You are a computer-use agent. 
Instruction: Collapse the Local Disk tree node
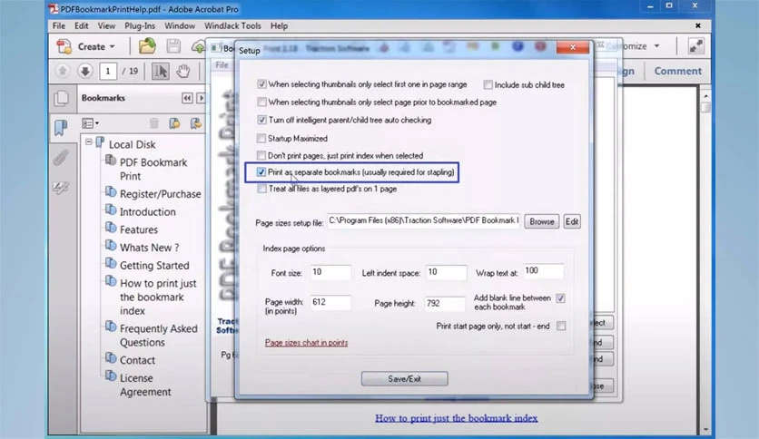click(x=89, y=142)
